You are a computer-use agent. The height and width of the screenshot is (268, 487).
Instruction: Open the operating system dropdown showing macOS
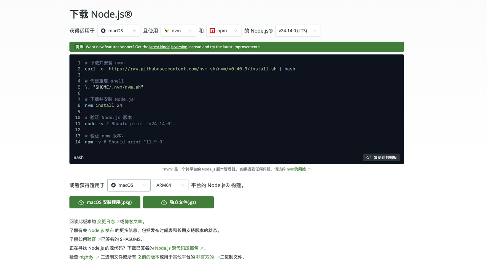[x=118, y=30]
